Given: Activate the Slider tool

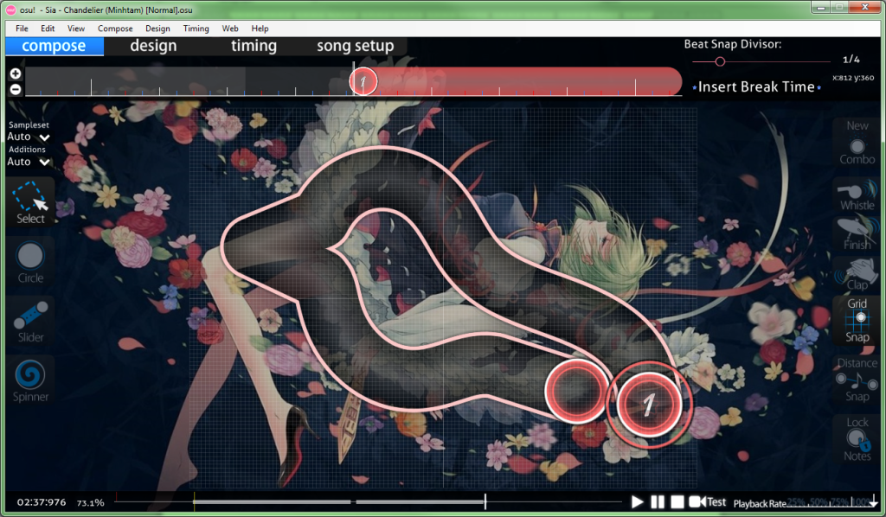Looking at the screenshot, I should 30,322.
